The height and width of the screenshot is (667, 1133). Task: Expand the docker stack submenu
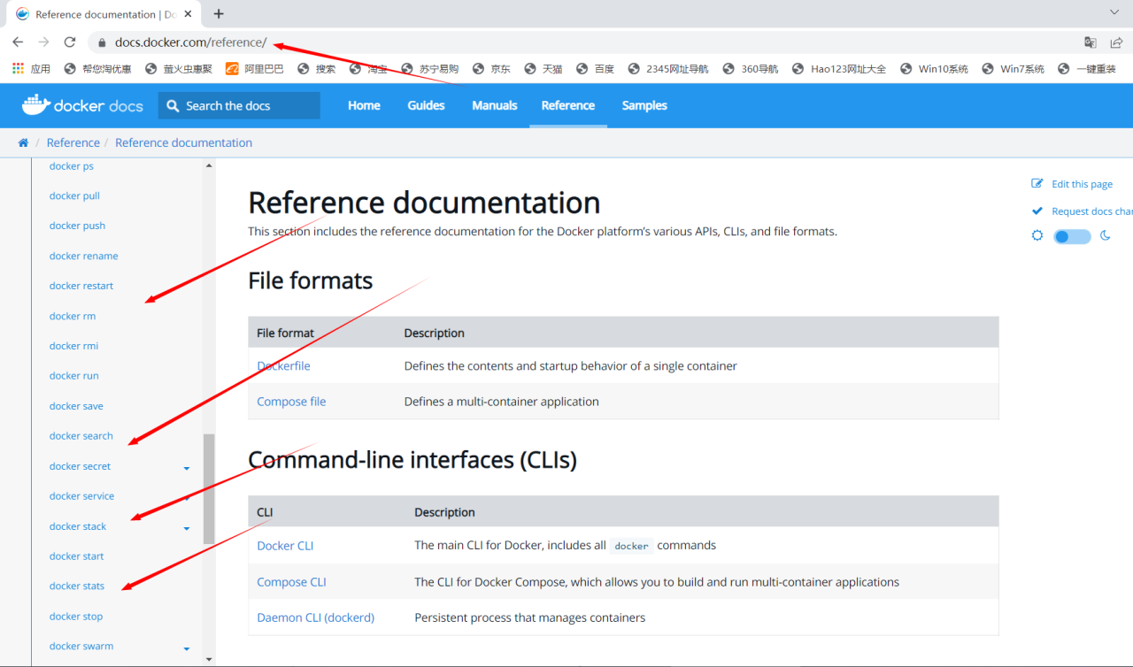pos(187,528)
